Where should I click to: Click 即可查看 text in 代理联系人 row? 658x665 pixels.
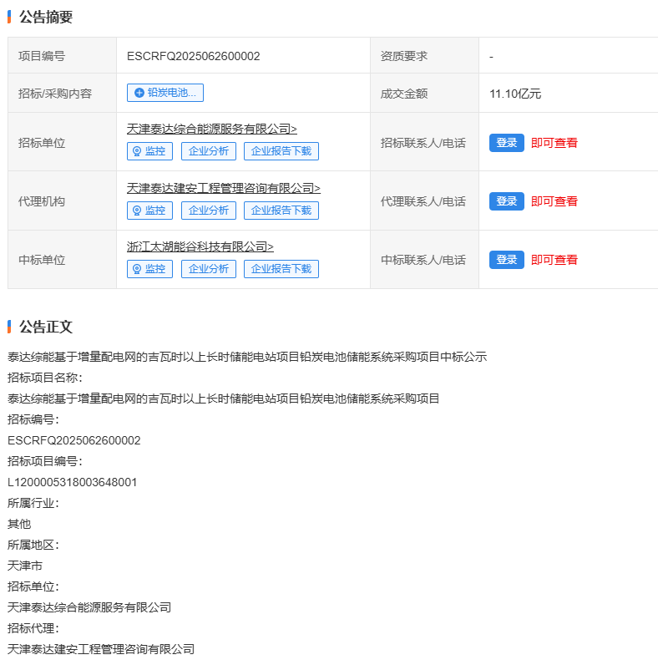(554, 201)
